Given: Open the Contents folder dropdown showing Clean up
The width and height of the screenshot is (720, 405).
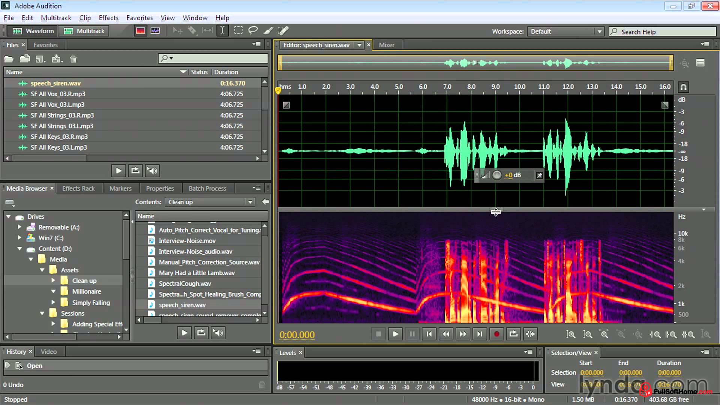Looking at the screenshot, I should pyautogui.click(x=249, y=202).
